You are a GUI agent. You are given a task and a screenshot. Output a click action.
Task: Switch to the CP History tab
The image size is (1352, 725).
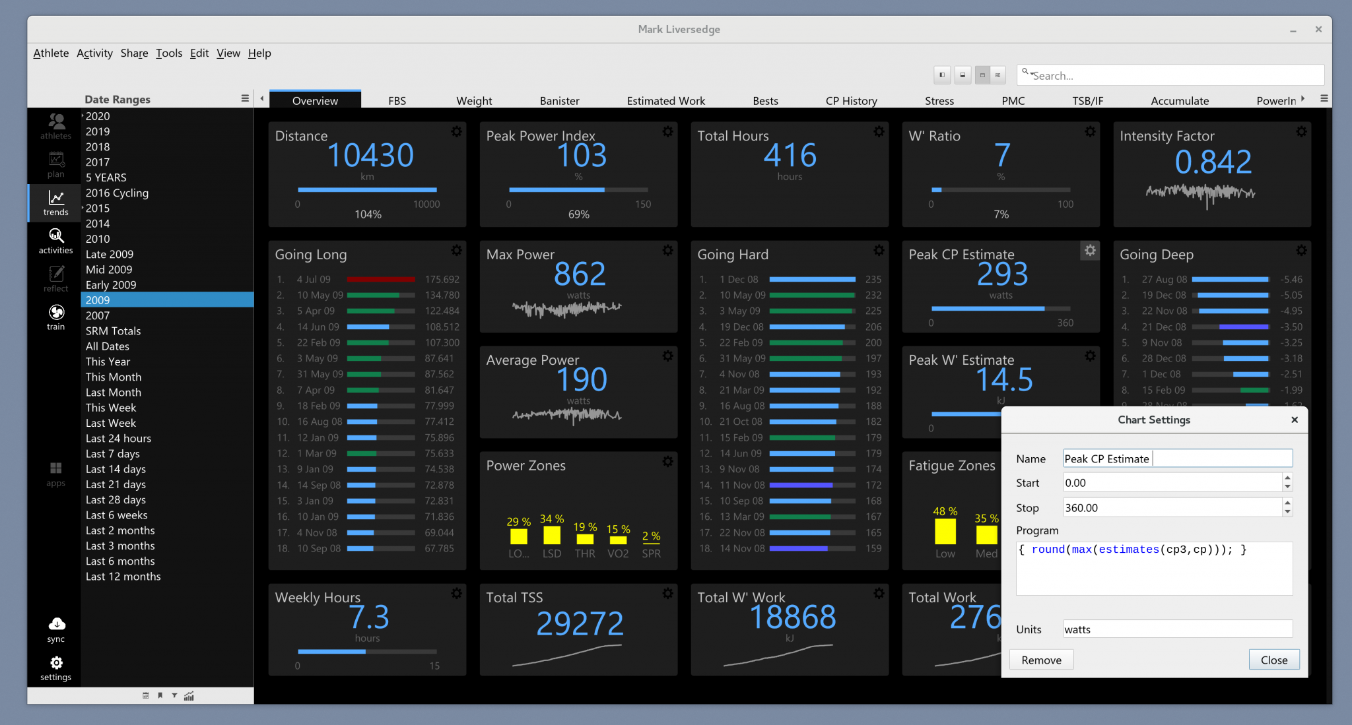tap(851, 101)
